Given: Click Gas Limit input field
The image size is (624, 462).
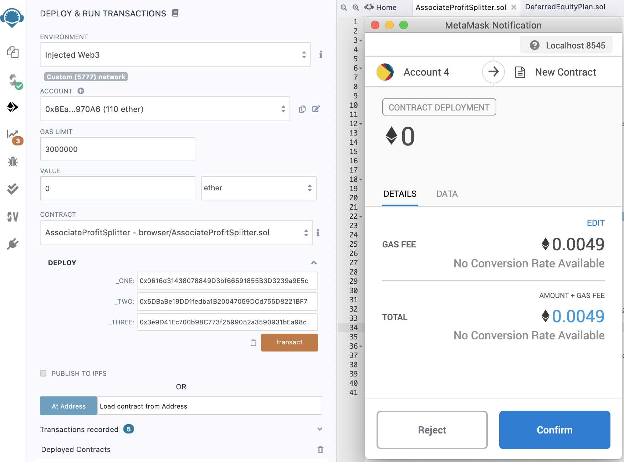Looking at the screenshot, I should (118, 149).
